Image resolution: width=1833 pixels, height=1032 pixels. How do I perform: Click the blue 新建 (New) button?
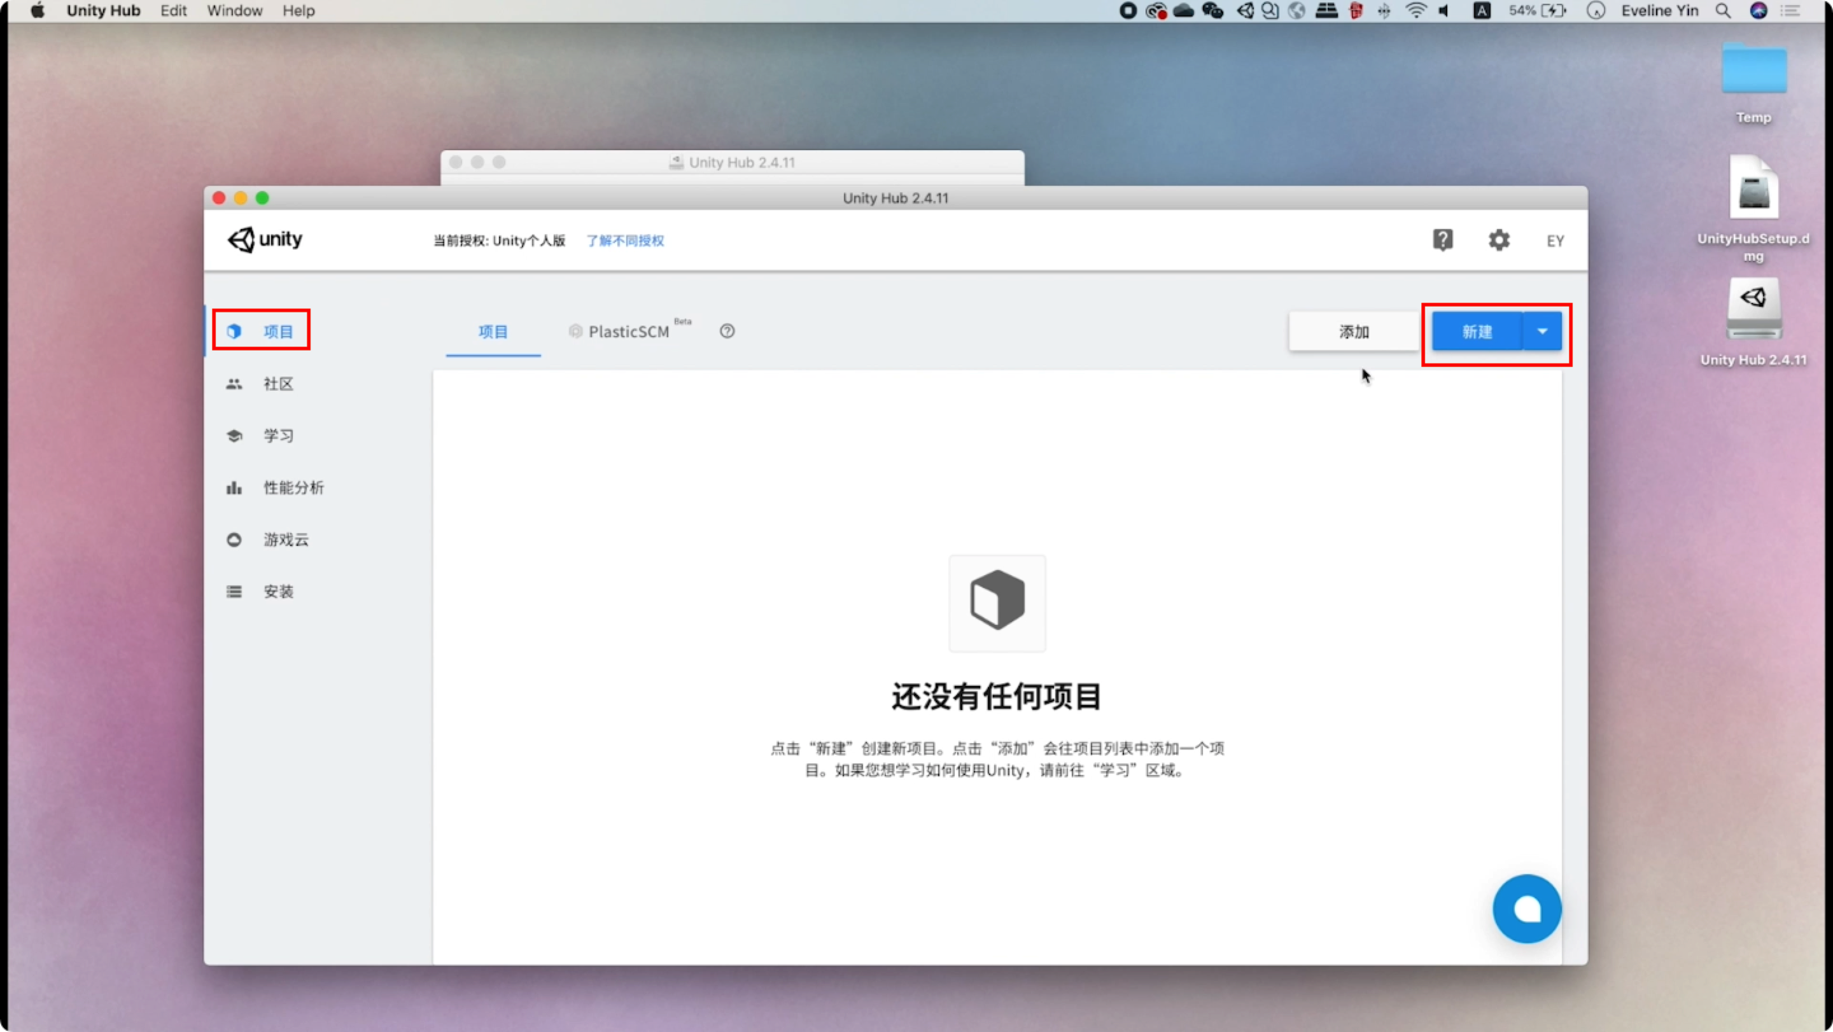(x=1477, y=331)
